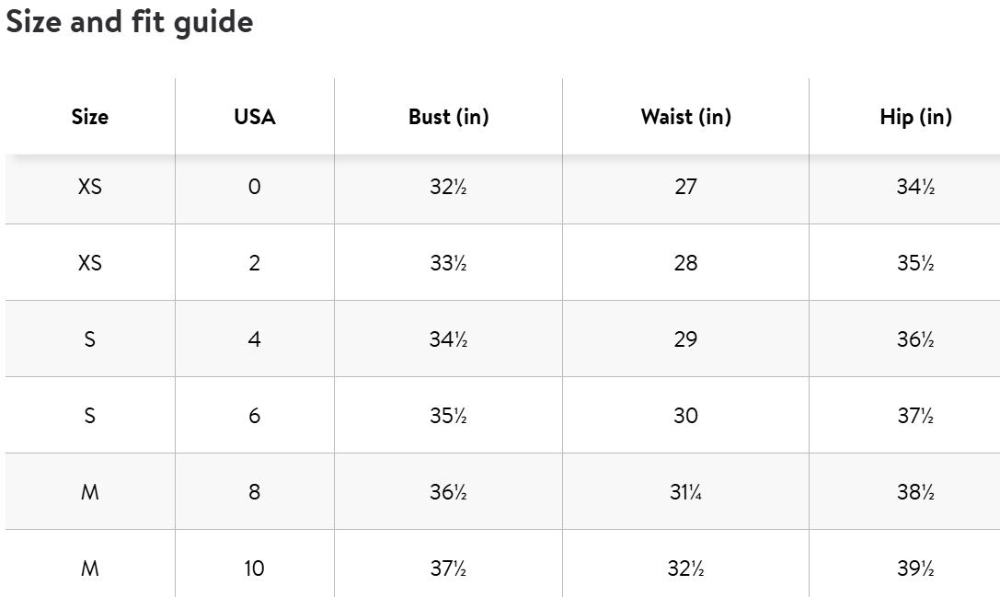
Task: Select the USA size 2 cell
Action: [255, 263]
